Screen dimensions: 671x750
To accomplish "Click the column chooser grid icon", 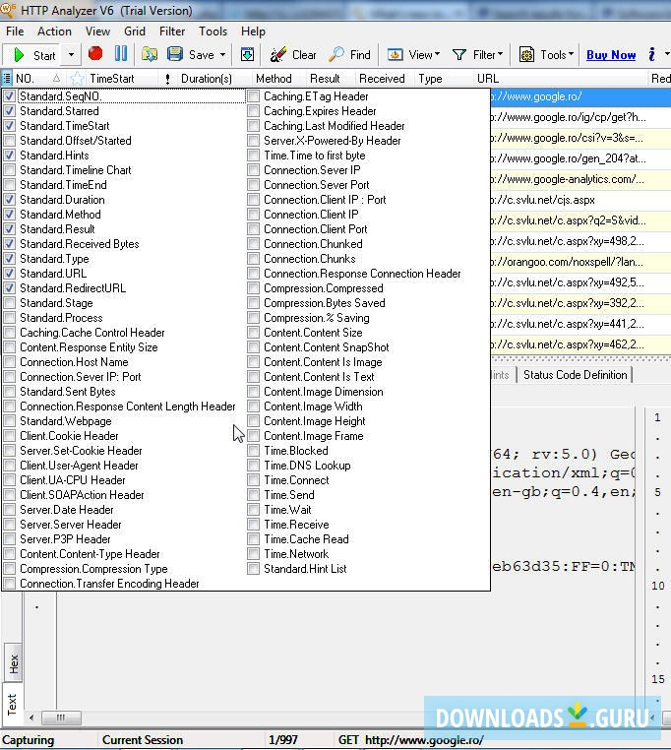I will click(x=7, y=79).
